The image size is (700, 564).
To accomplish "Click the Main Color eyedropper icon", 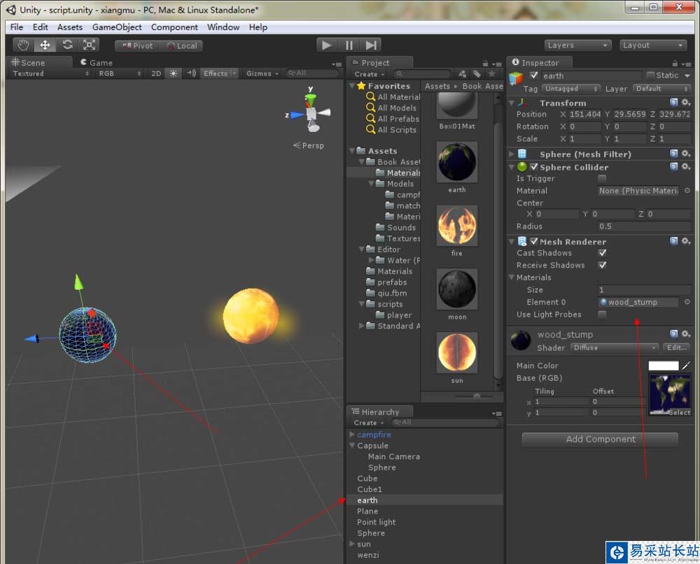I will click(686, 366).
